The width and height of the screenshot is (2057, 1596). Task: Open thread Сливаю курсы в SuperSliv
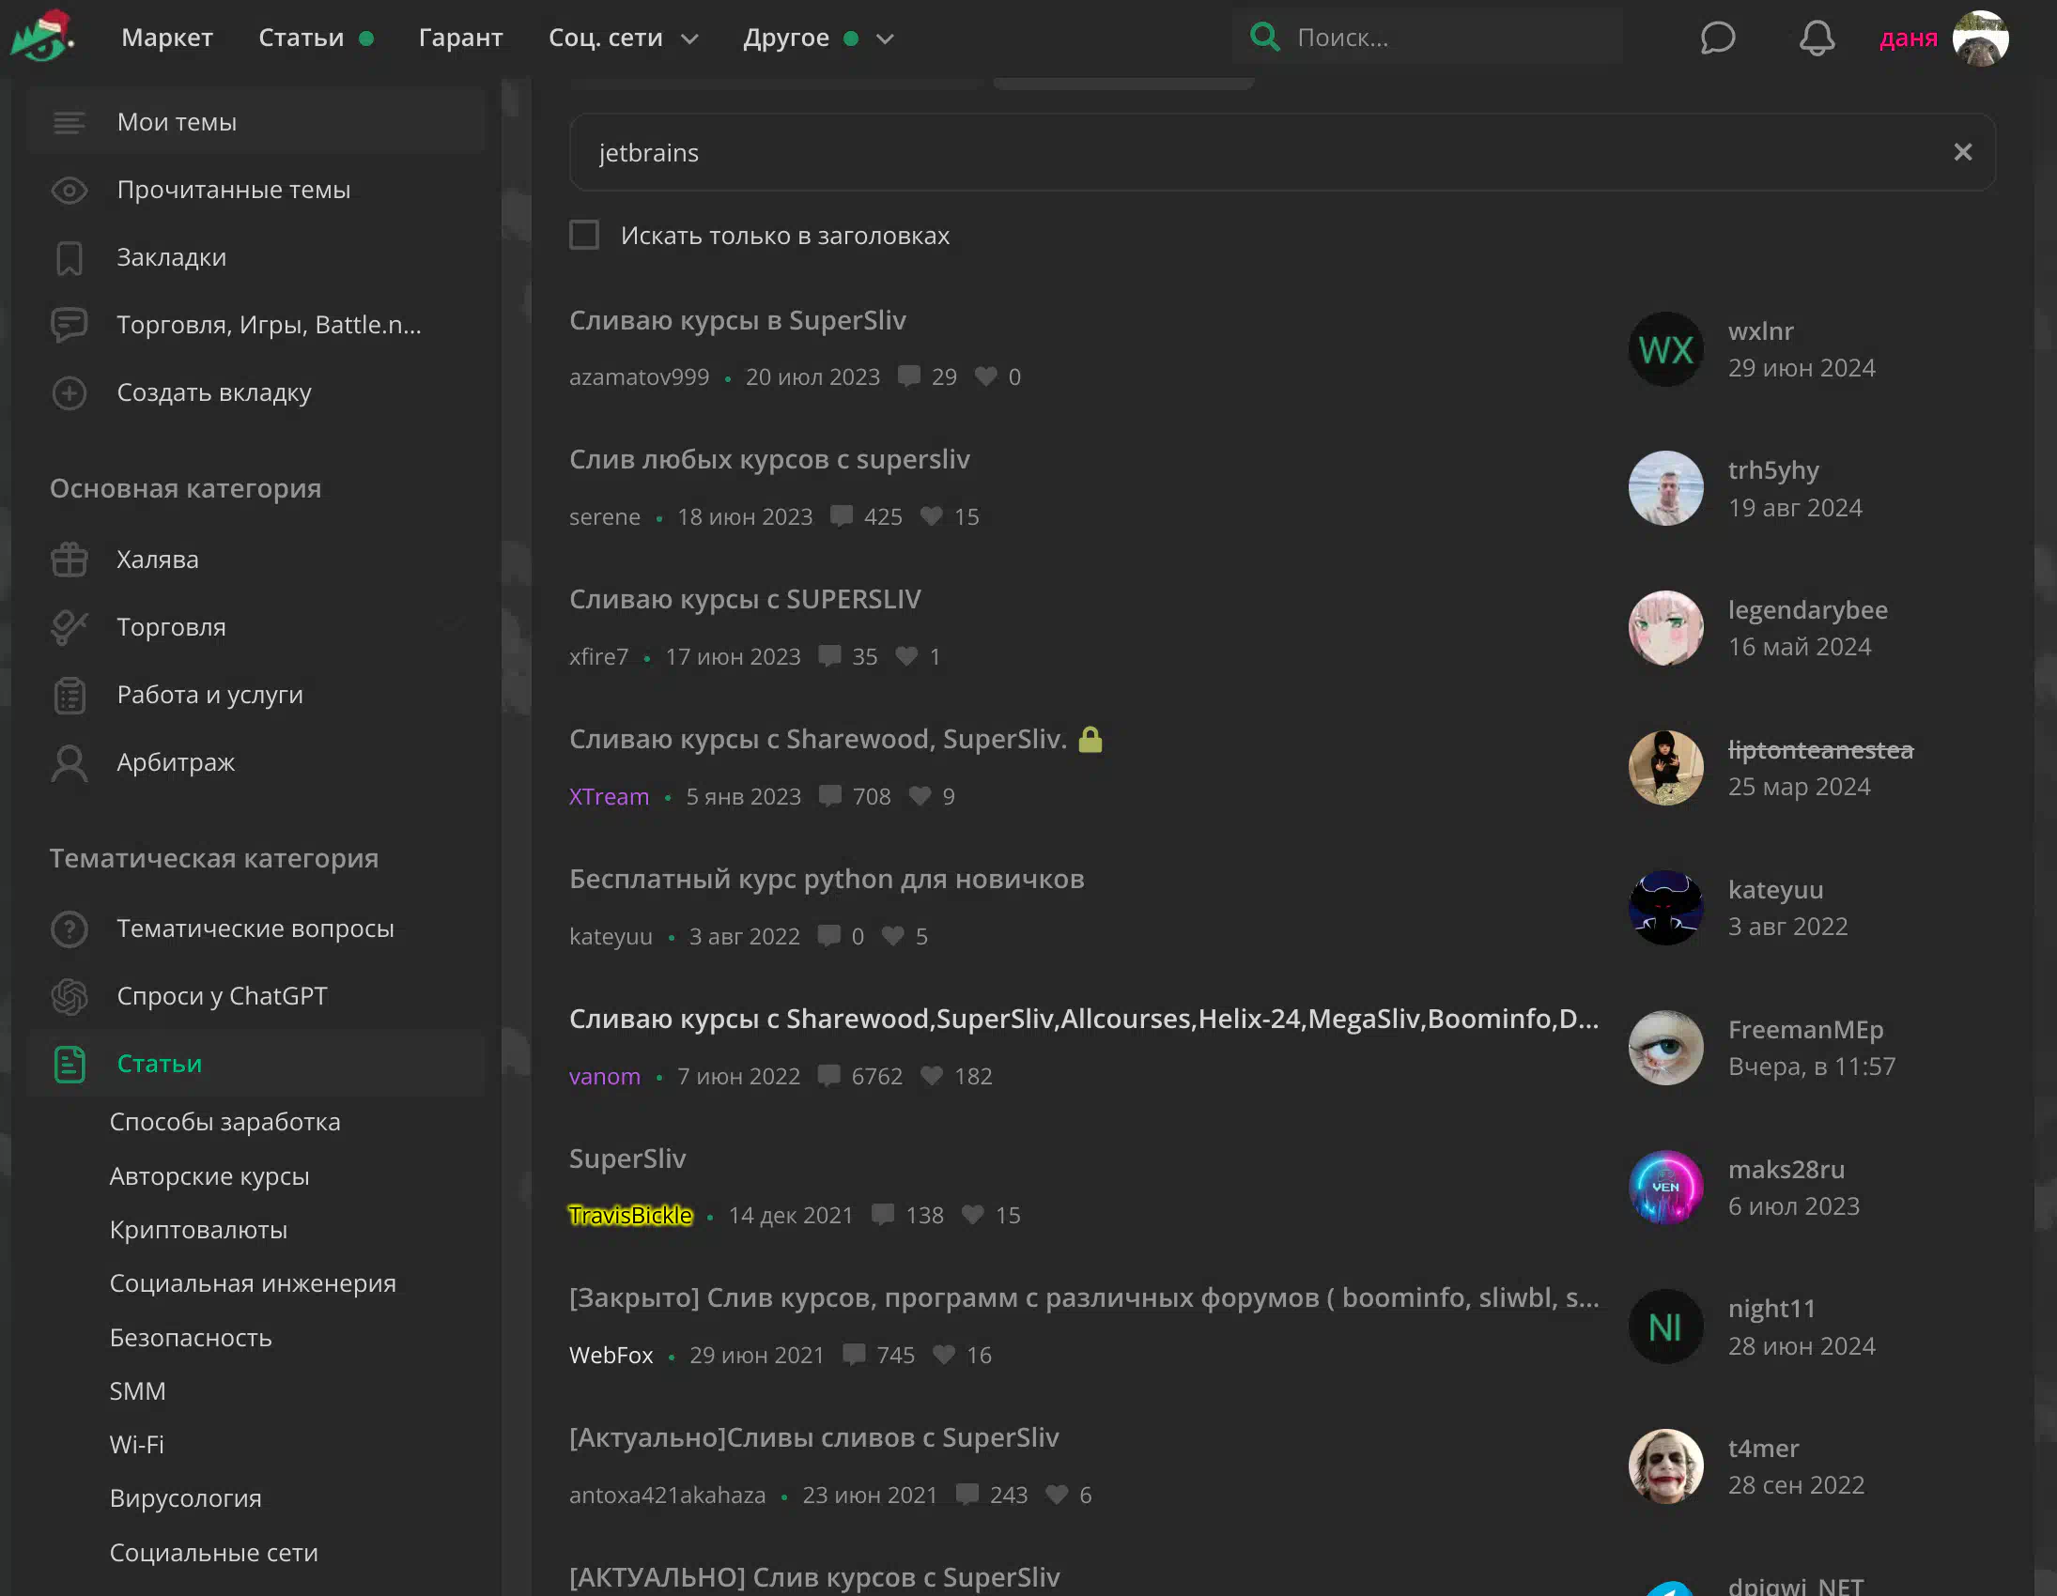737,320
